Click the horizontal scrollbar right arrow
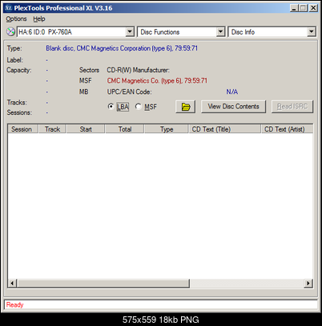Image resolution: width=322 pixels, height=326 pixels. 308,283
